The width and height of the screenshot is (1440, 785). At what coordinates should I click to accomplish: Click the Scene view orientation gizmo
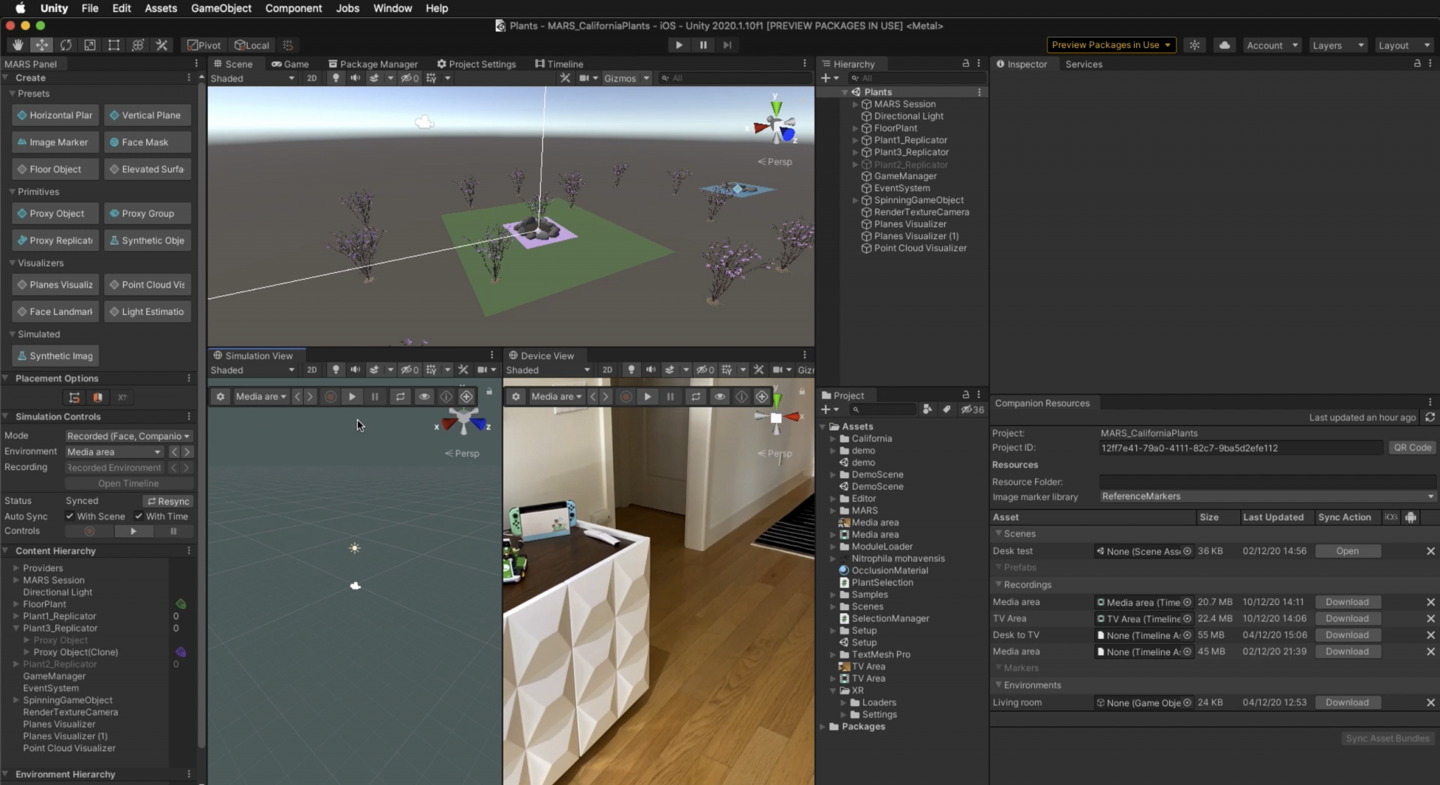click(x=776, y=126)
